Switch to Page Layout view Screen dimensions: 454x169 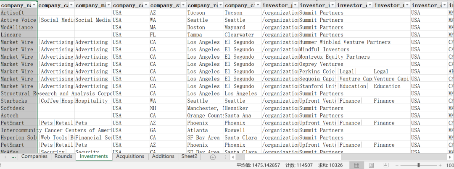pyautogui.click(x=371, y=165)
